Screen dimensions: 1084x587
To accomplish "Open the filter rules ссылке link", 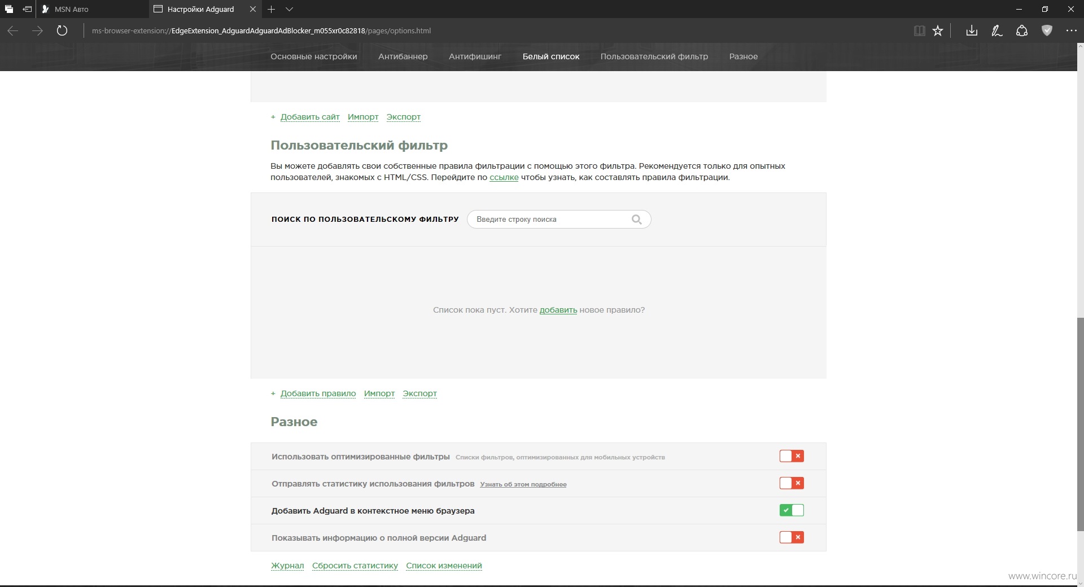I will point(504,177).
